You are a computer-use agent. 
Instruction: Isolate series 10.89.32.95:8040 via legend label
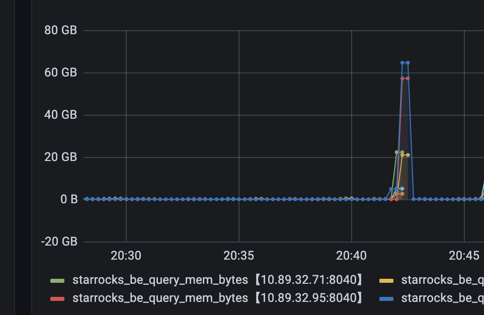click(x=217, y=298)
